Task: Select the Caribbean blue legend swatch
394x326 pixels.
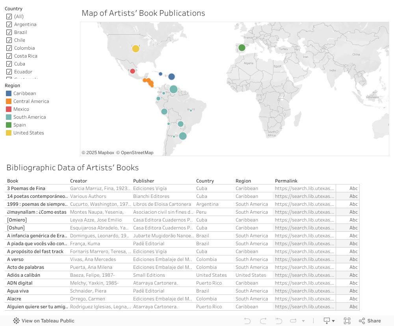Action: (9, 93)
